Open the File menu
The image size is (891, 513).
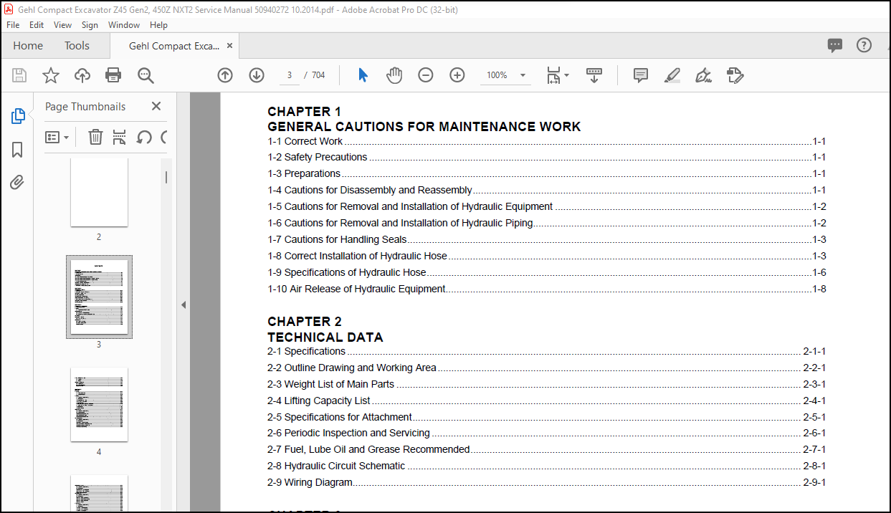point(13,24)
